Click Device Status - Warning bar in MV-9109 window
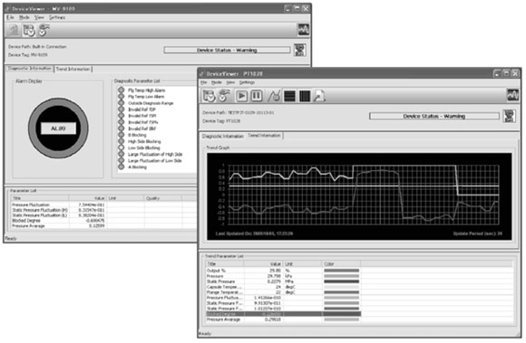 click(227, 50)
